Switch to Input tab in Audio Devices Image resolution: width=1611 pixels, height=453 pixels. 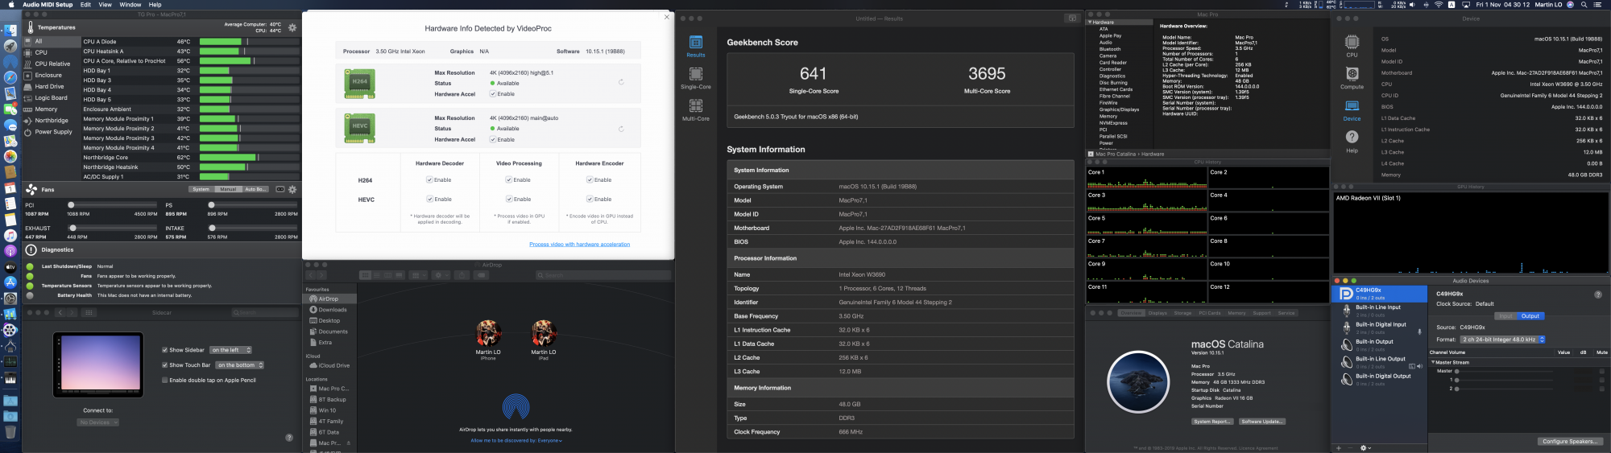coord(1505,316)
